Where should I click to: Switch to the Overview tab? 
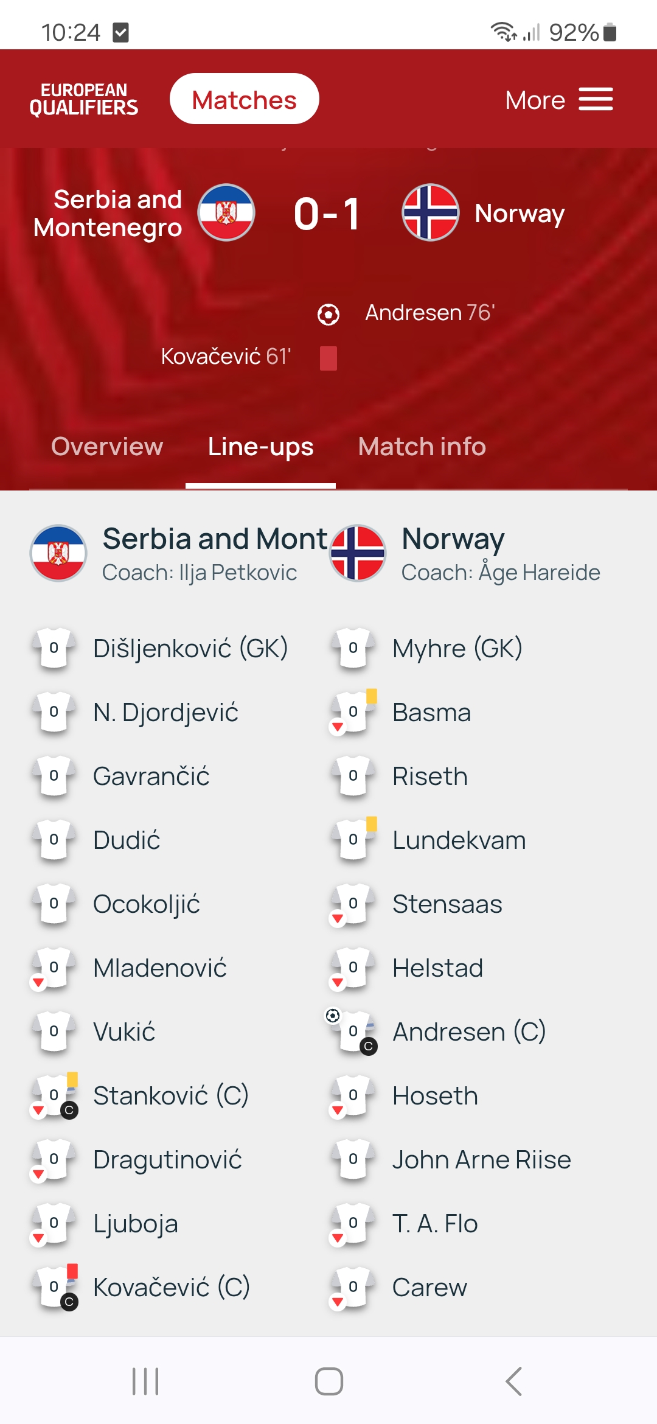click(x=107, y=447)
